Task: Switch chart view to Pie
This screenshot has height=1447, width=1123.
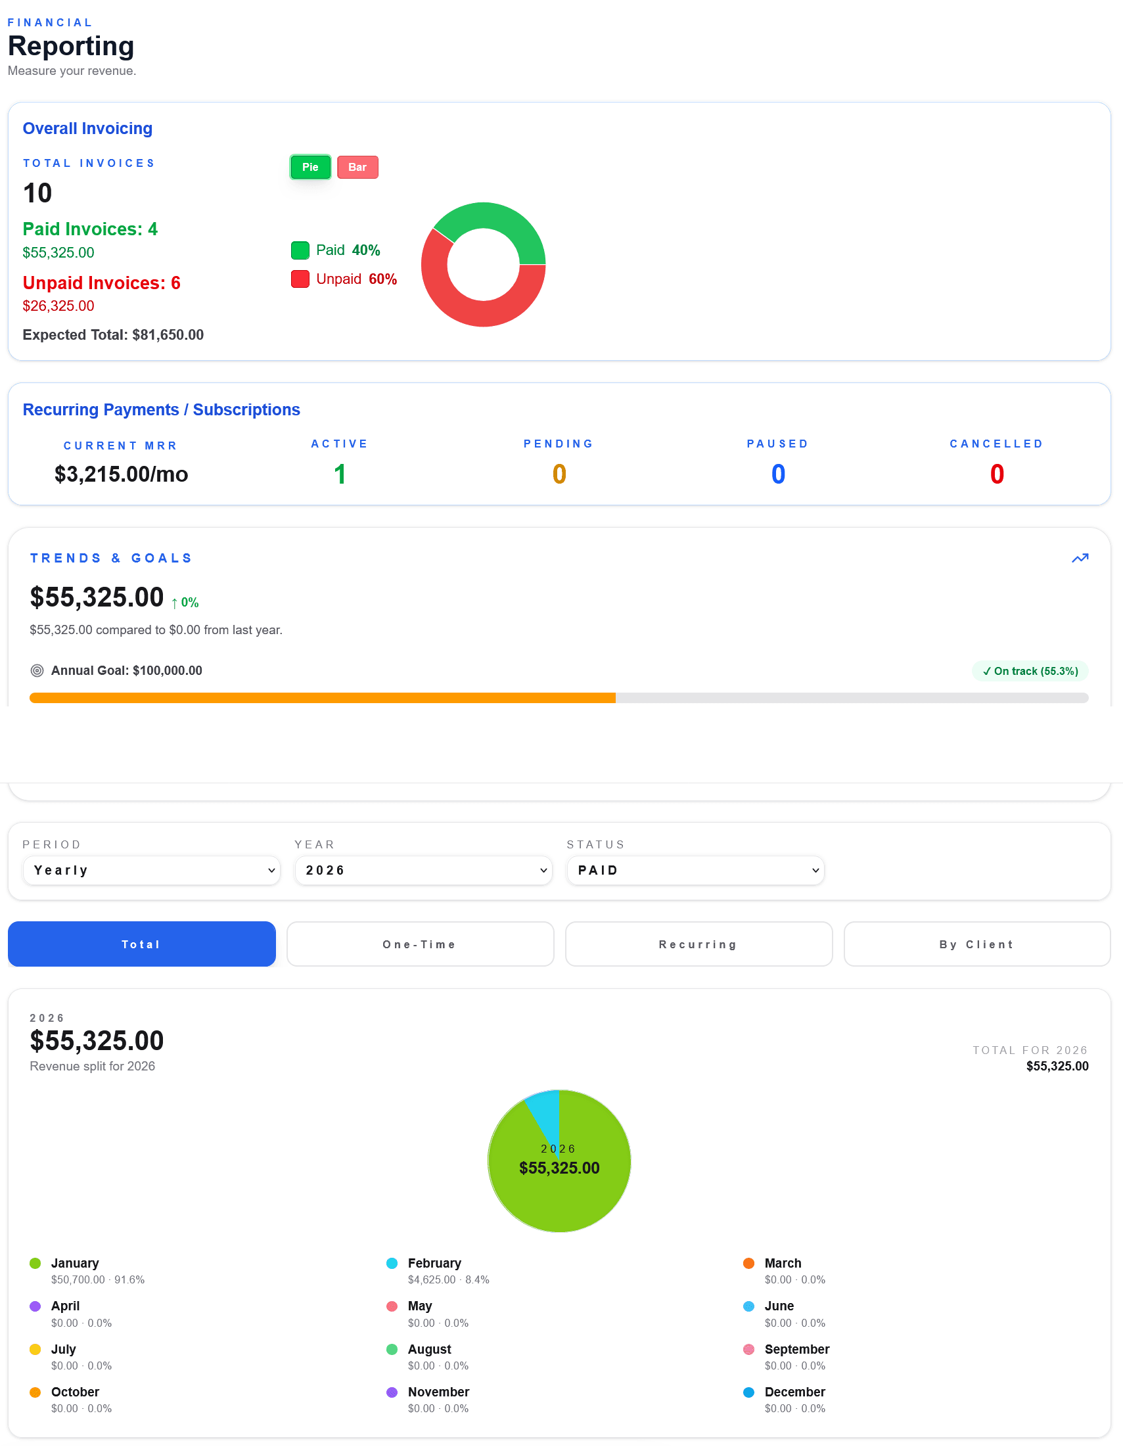Action: 309,167
